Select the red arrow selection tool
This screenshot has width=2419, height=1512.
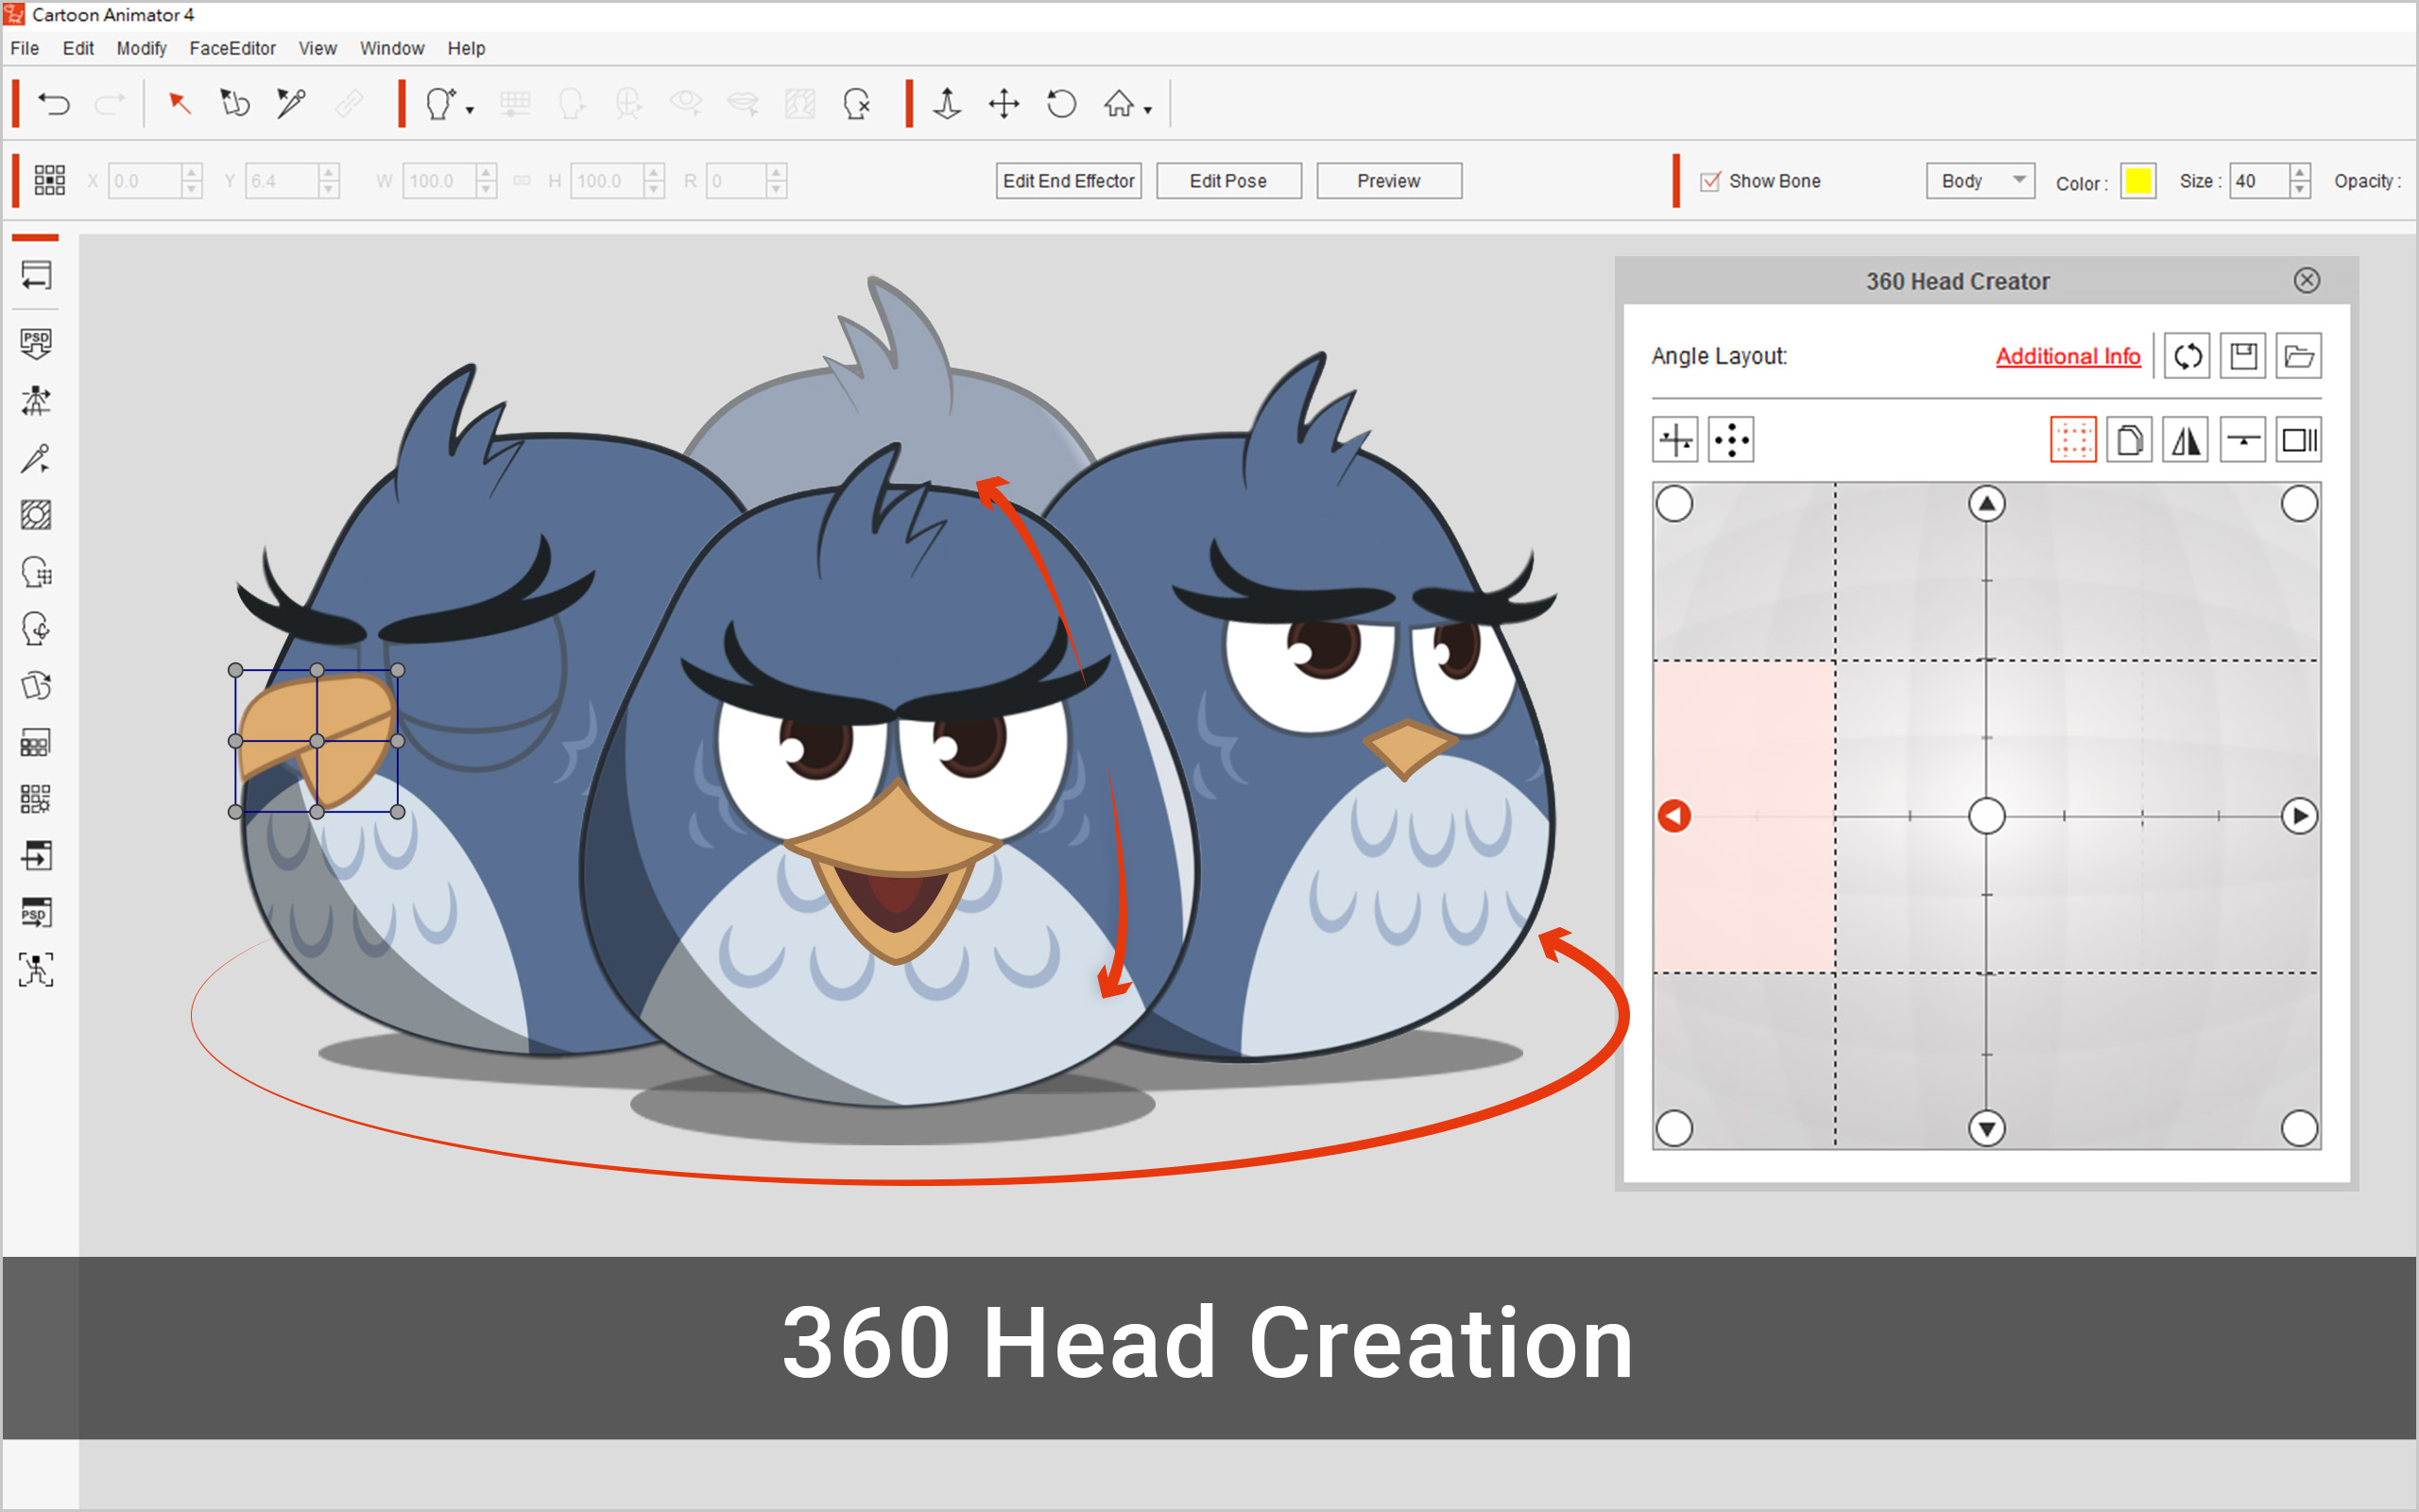coord(179,103)
